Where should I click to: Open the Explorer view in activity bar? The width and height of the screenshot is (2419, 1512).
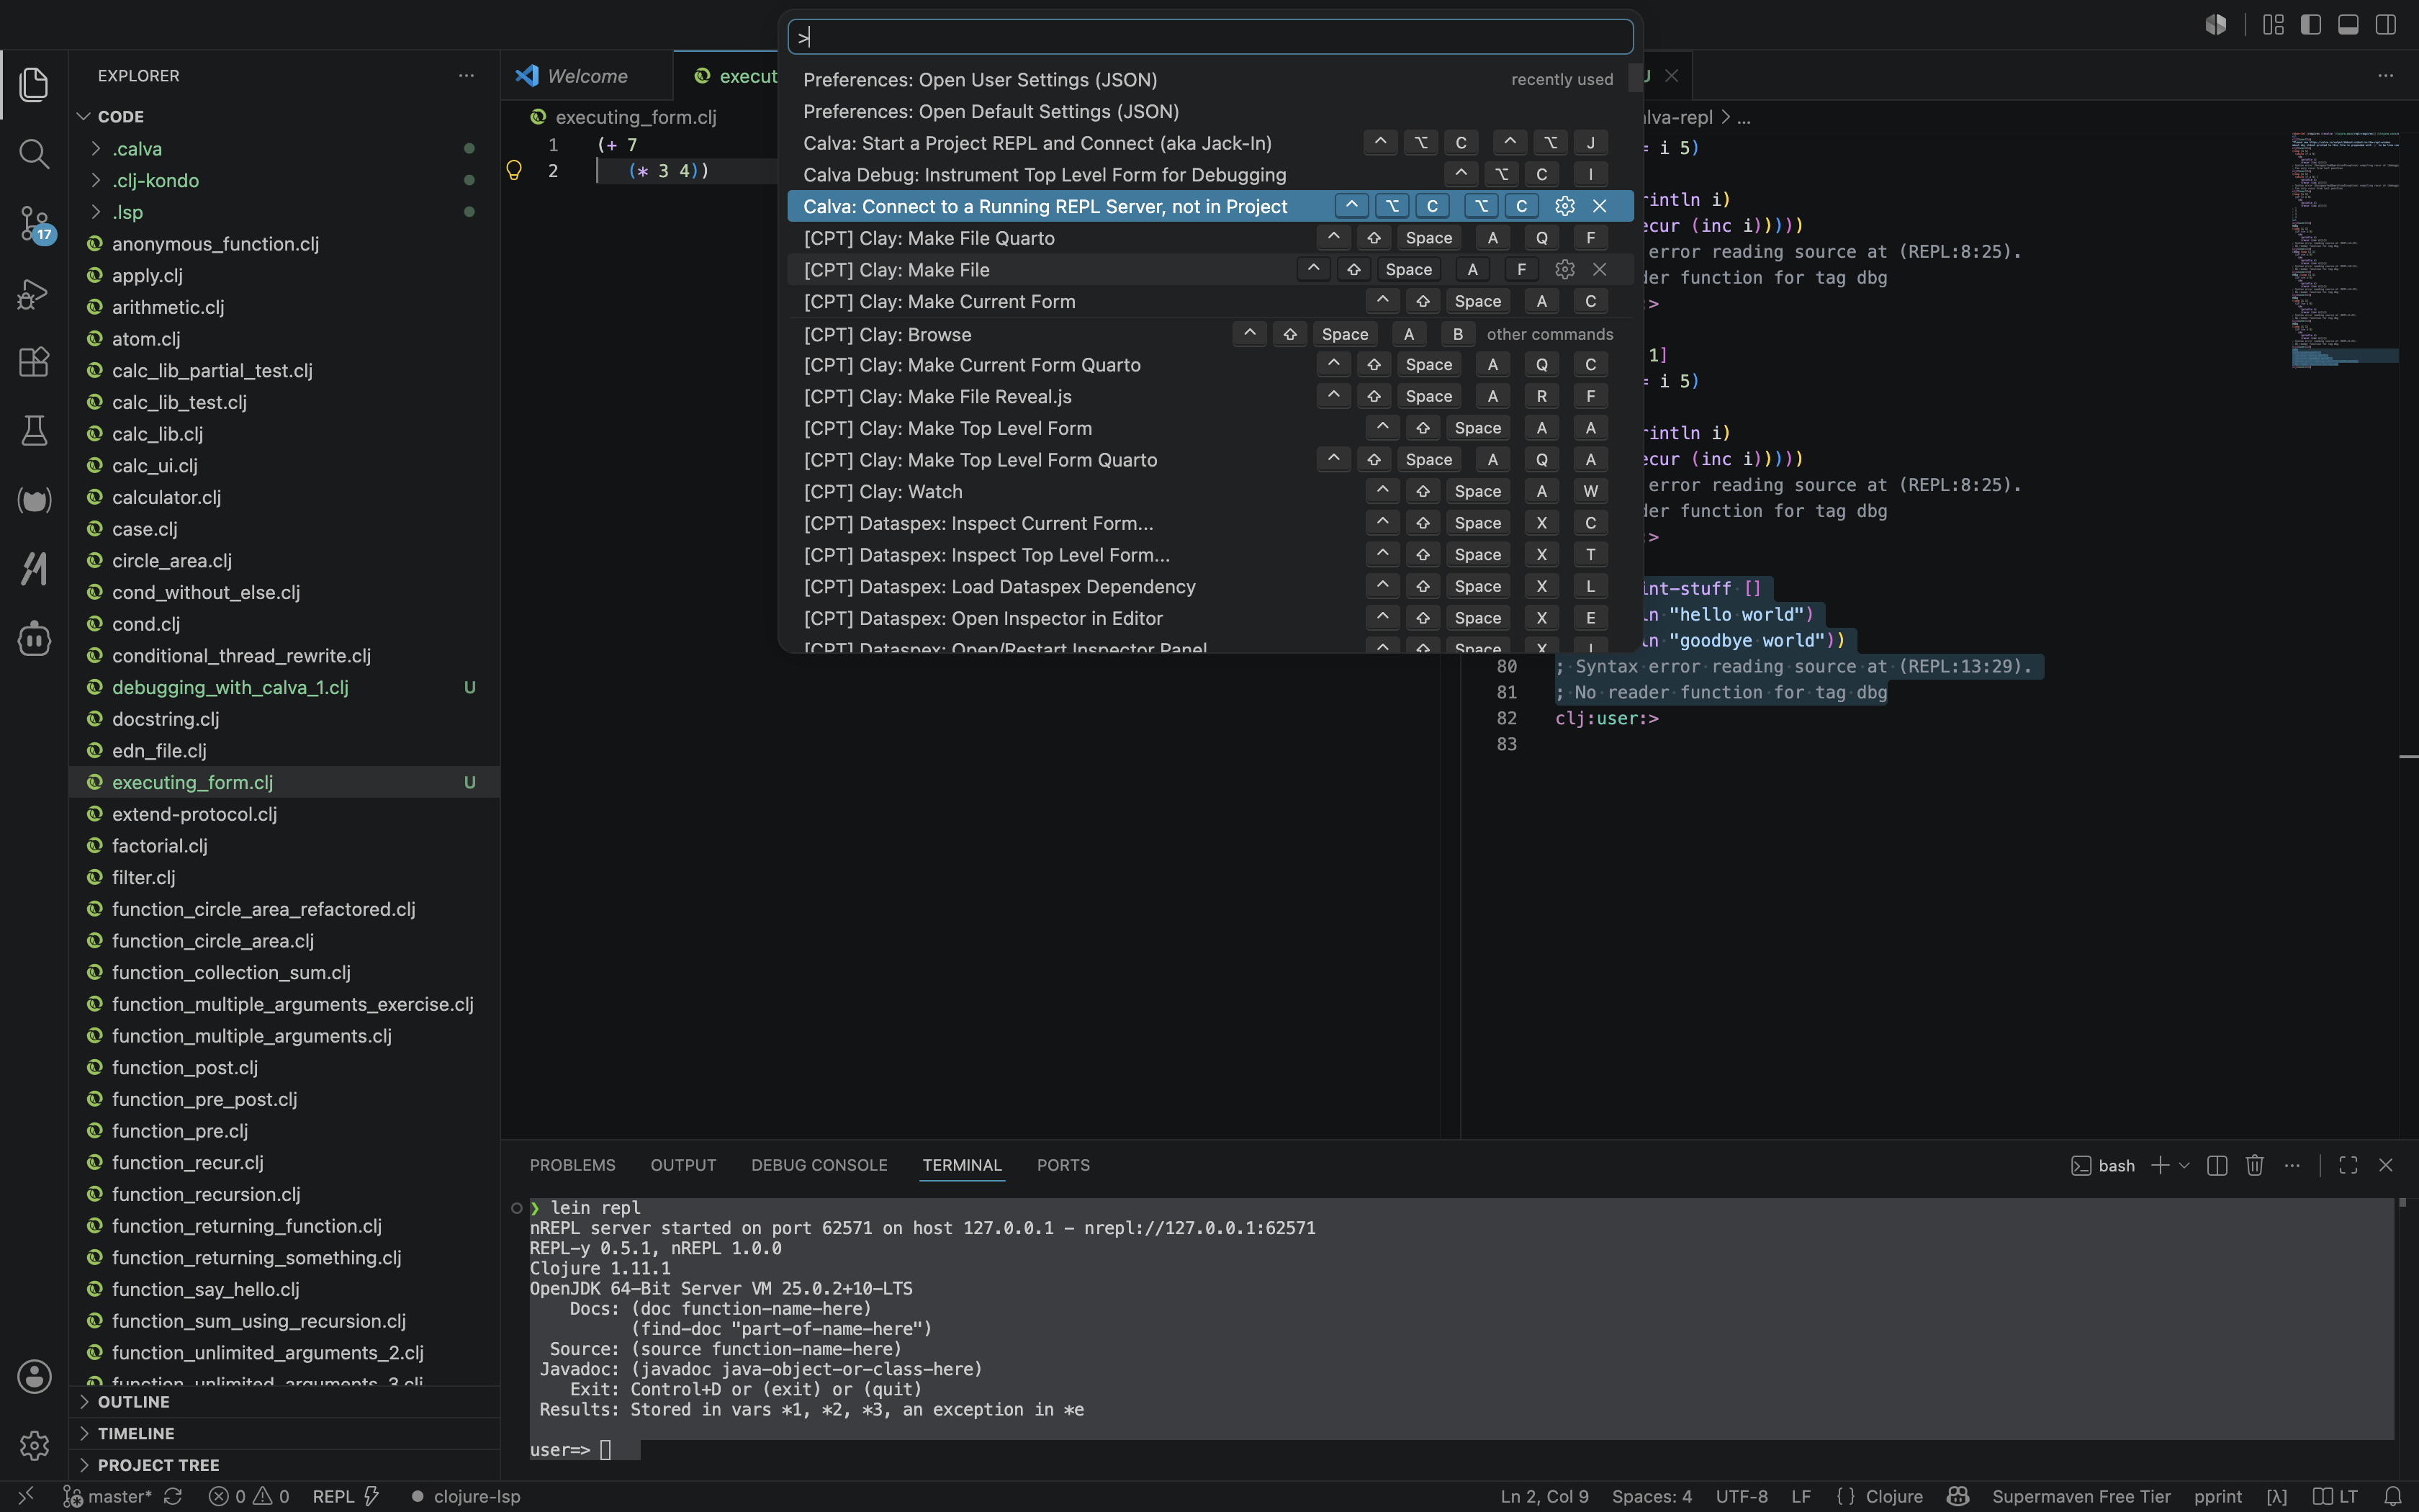(34, 84)
